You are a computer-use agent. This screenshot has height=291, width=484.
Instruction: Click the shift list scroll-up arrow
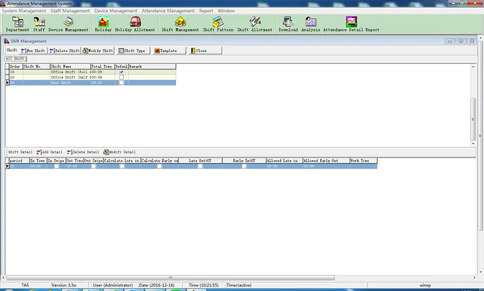click(473, 66)
